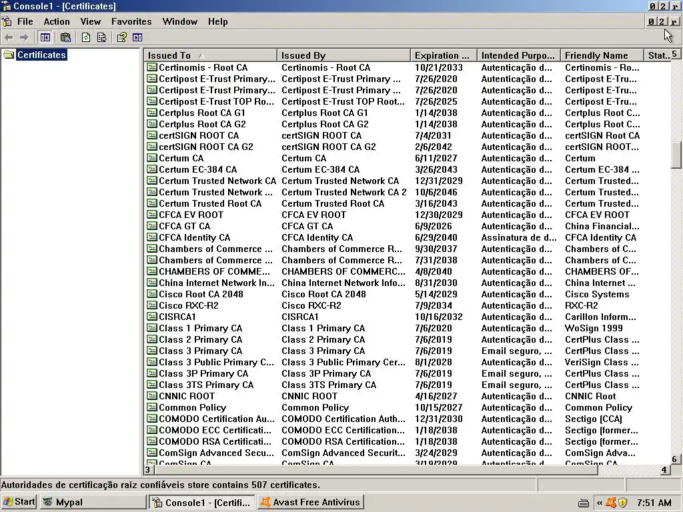Image resolution: width=683 pixels, height=512 pixels.
Task: Open the Favorites menu
Action: click(x=131, y=21)
